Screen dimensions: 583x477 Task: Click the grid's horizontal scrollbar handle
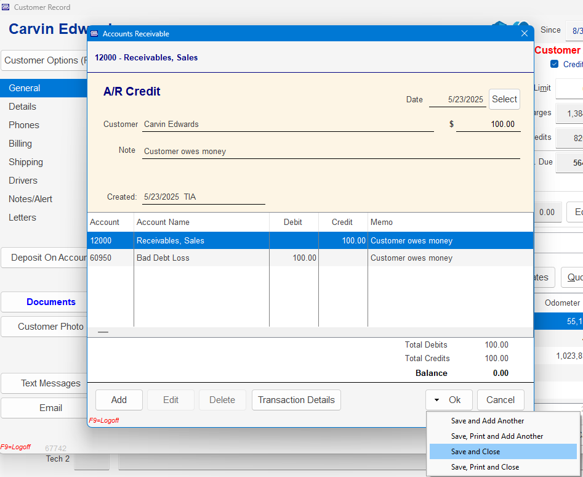[103, 332]
